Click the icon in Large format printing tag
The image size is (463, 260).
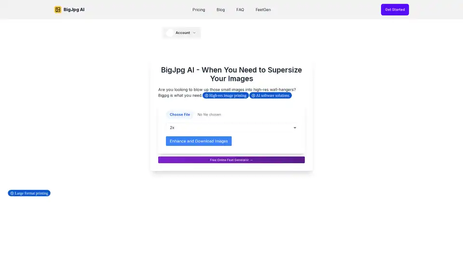coord(12,193)
